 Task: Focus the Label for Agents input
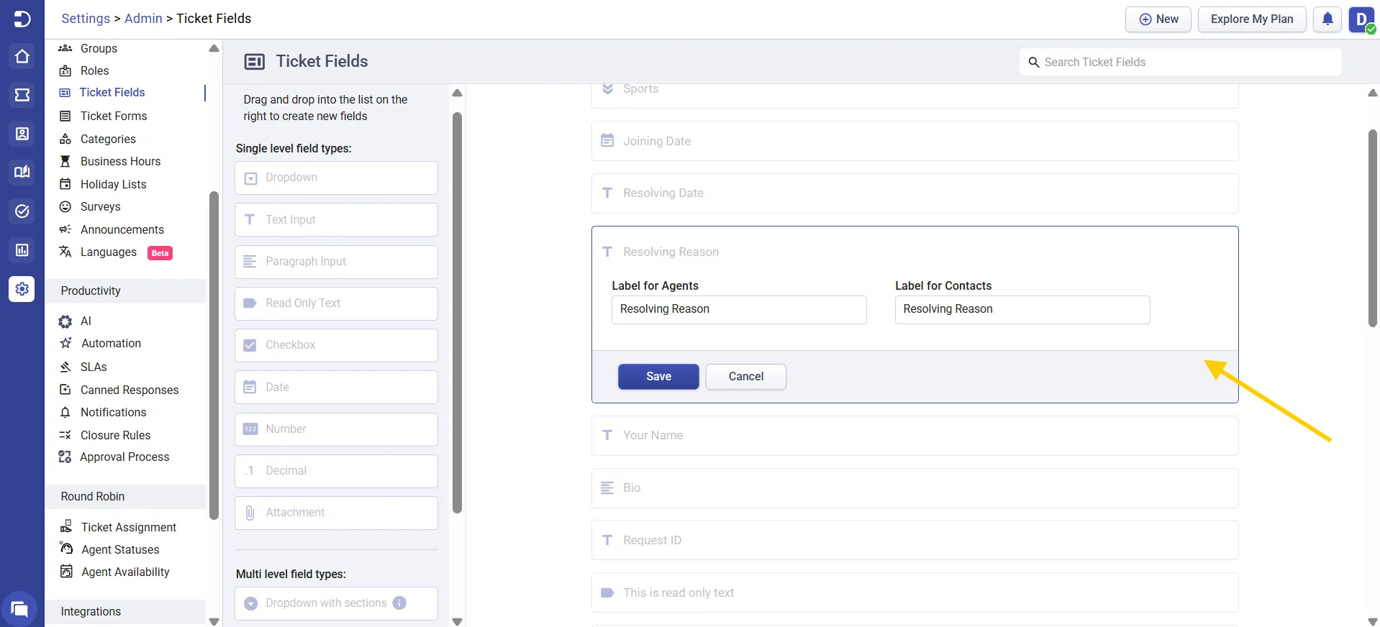(x=738, y=310)
